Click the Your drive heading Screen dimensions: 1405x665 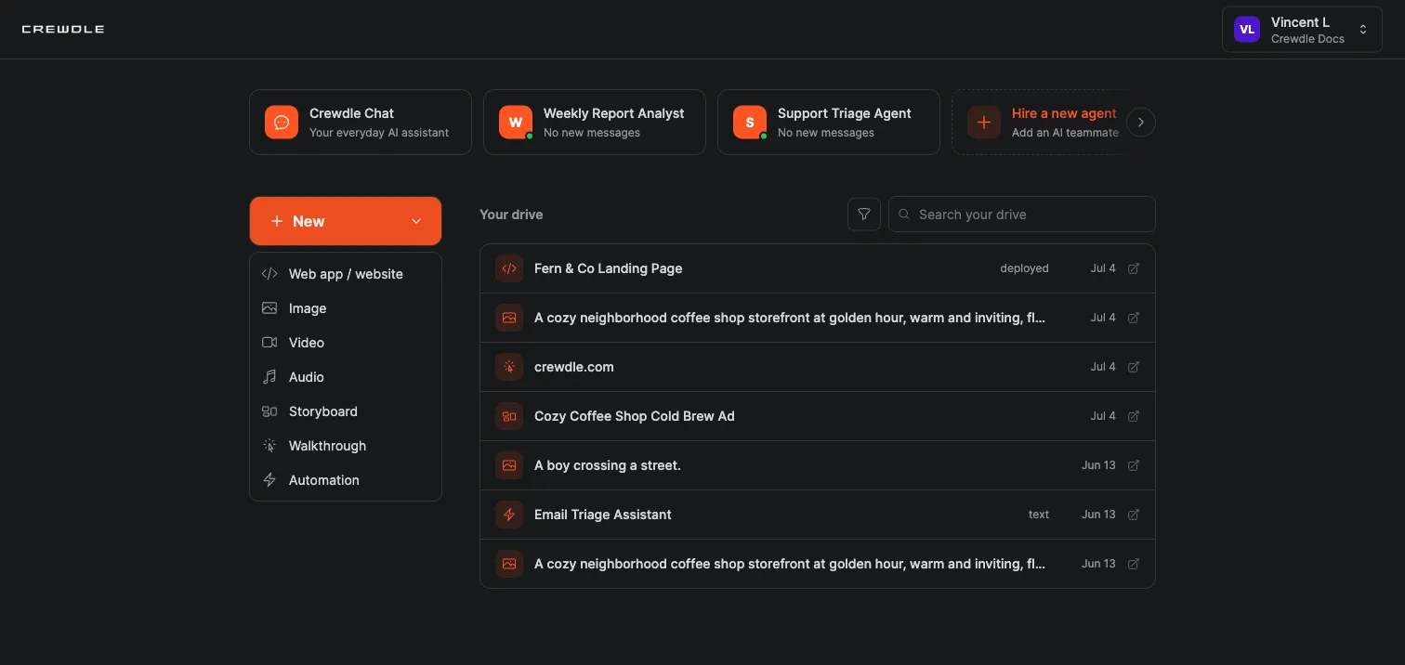coord(511,215)
